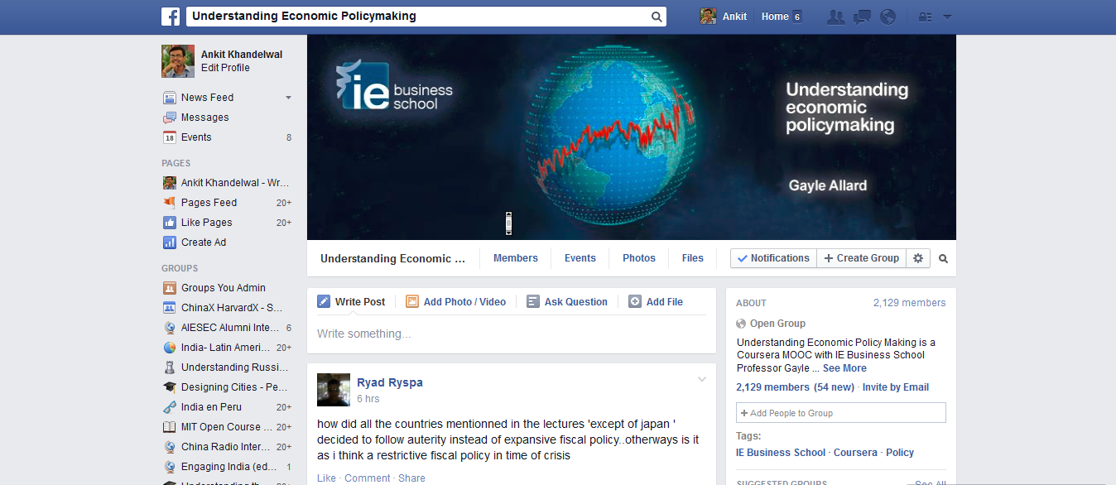Screen dimensions: 1116x485
Task: Open post options chevron on Ryad's post
Action: [702, 380]
